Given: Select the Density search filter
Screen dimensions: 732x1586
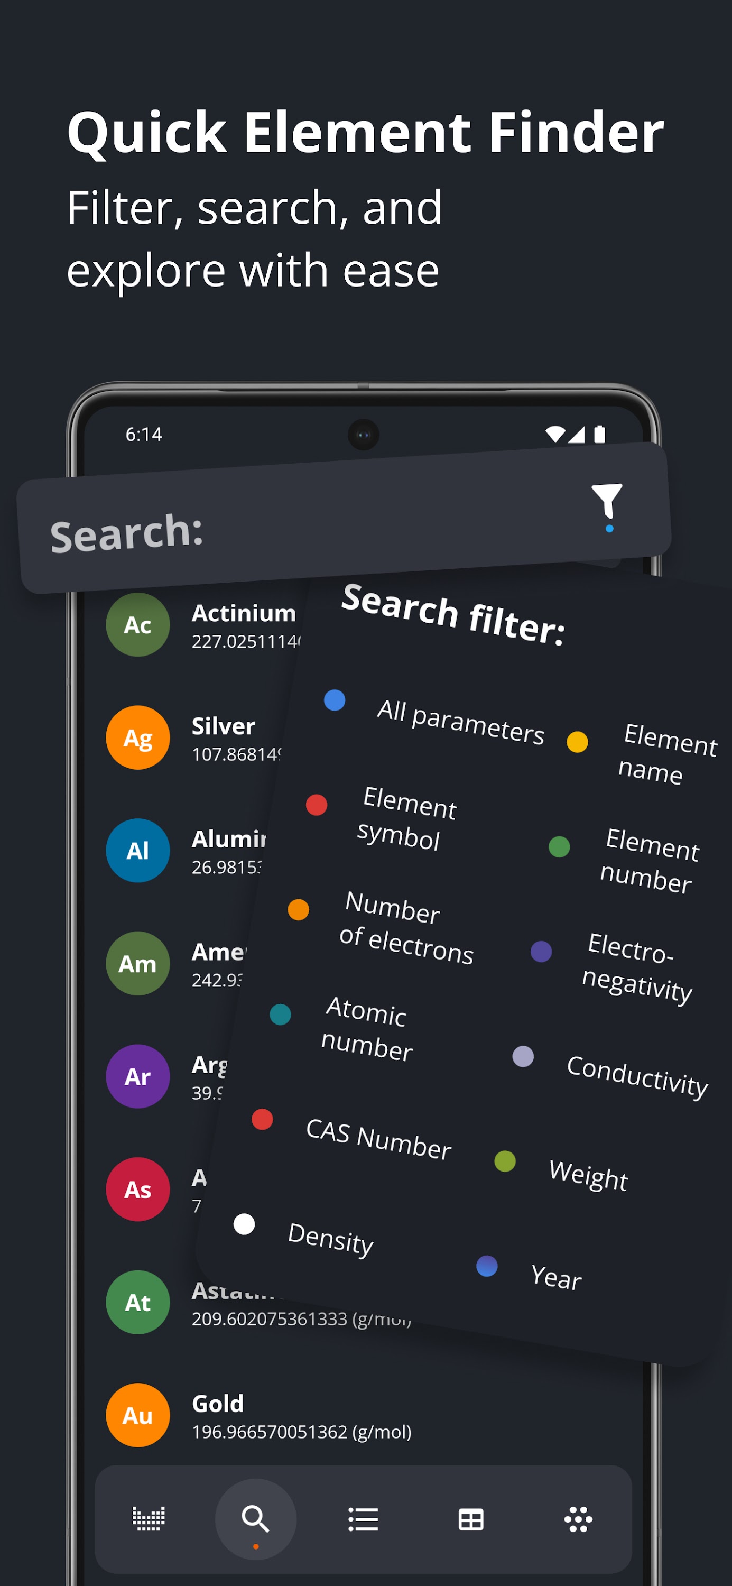Looking at the screenshot, I should pyautogui.click(x=330, y=1238).
